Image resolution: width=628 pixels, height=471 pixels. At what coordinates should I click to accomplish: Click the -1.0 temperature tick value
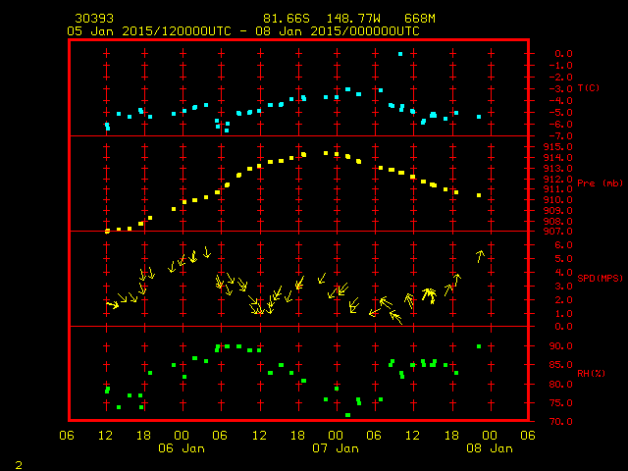coord(560,66)
